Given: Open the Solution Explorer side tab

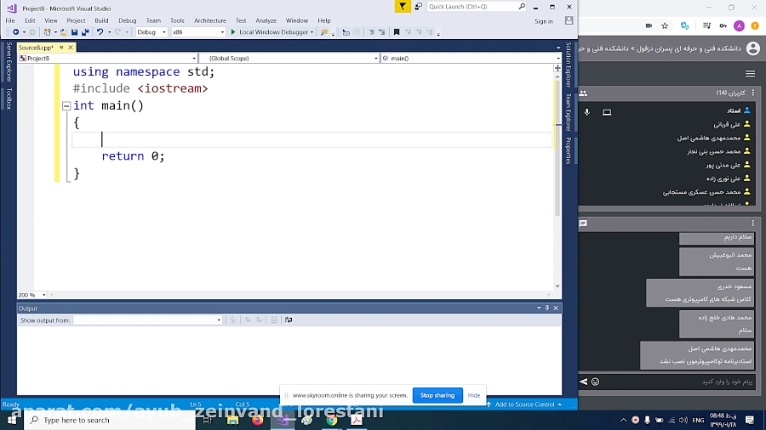Looking at the screenshot, I should tap(569, 65).
